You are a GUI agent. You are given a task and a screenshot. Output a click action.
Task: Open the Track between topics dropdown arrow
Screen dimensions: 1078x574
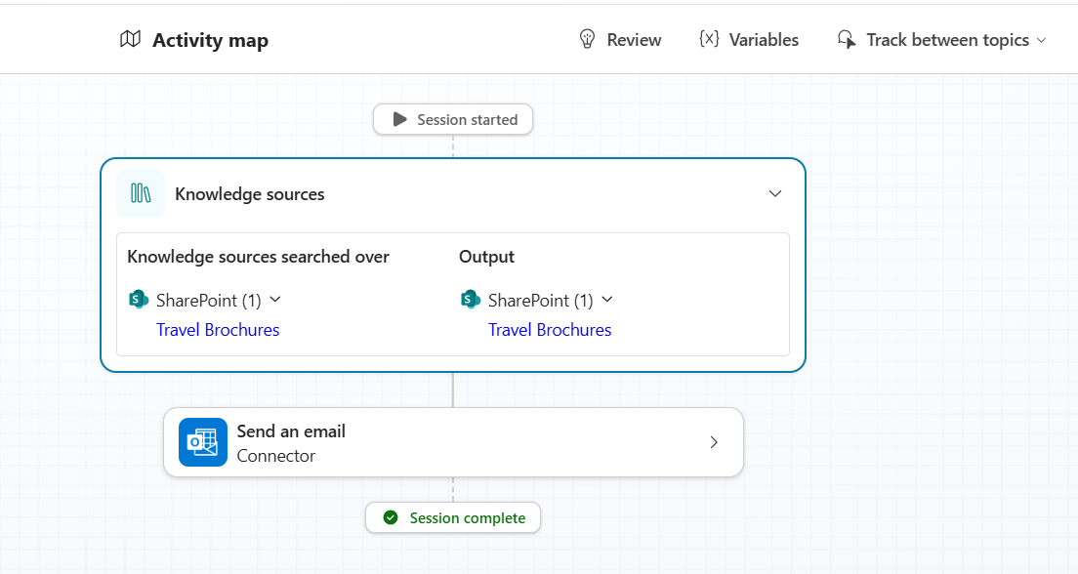[x=1041, y=40]
